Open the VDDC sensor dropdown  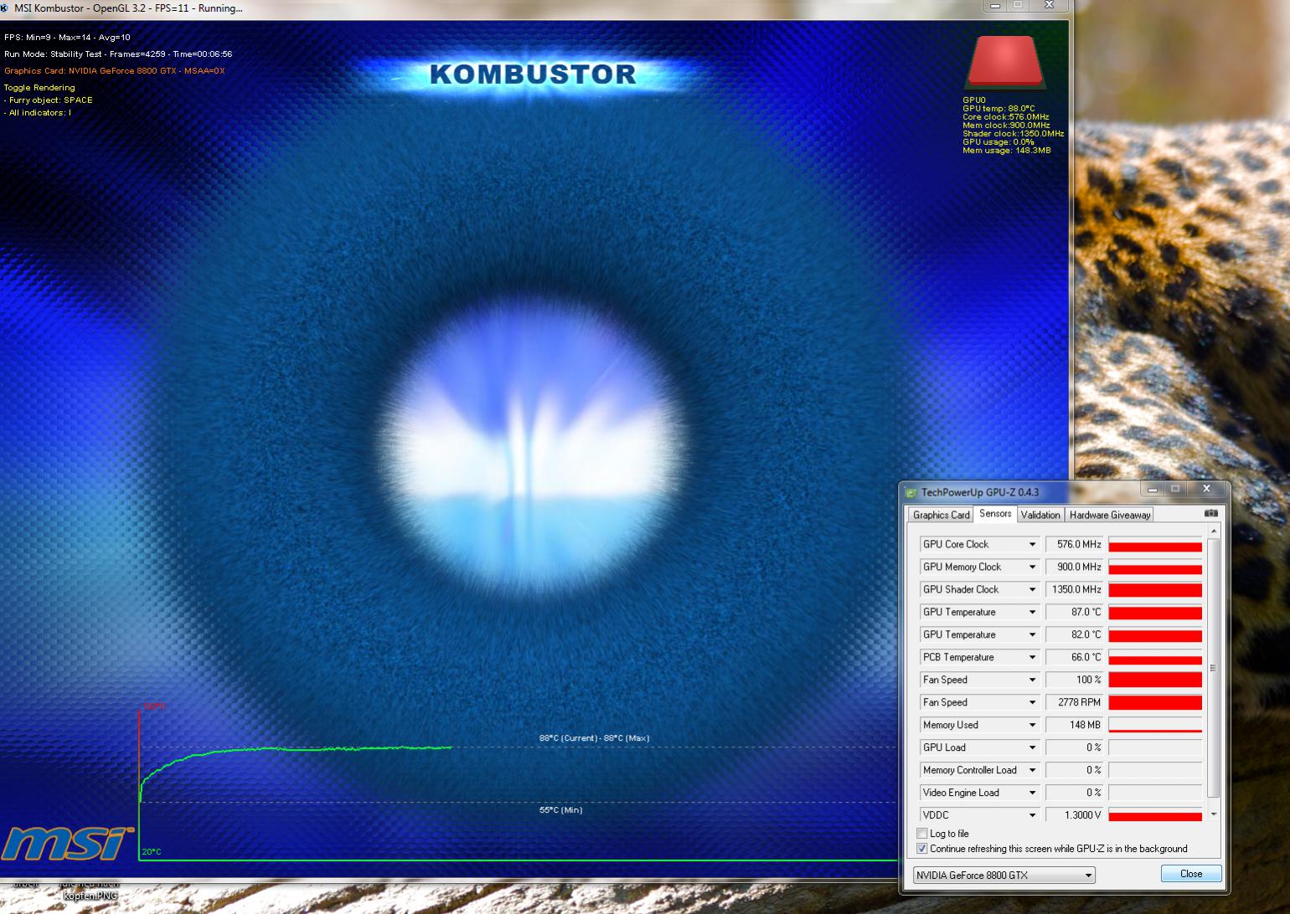coord(1032,815)
